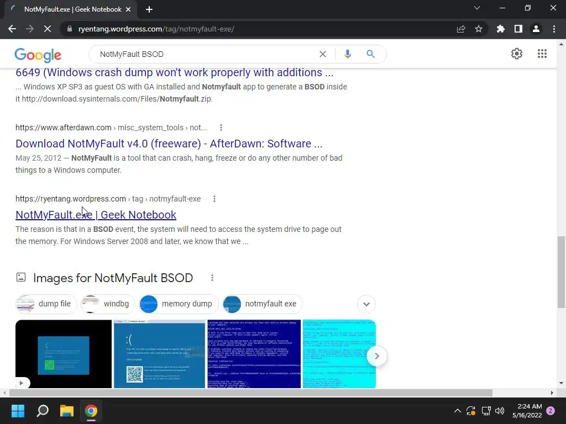Close the NotMyFault.exe Geek Notebook tab
Viewport: 566px width, 424px height.
pos(128,10)
